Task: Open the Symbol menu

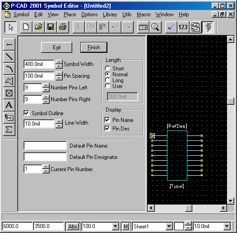Action: [21, 14]
